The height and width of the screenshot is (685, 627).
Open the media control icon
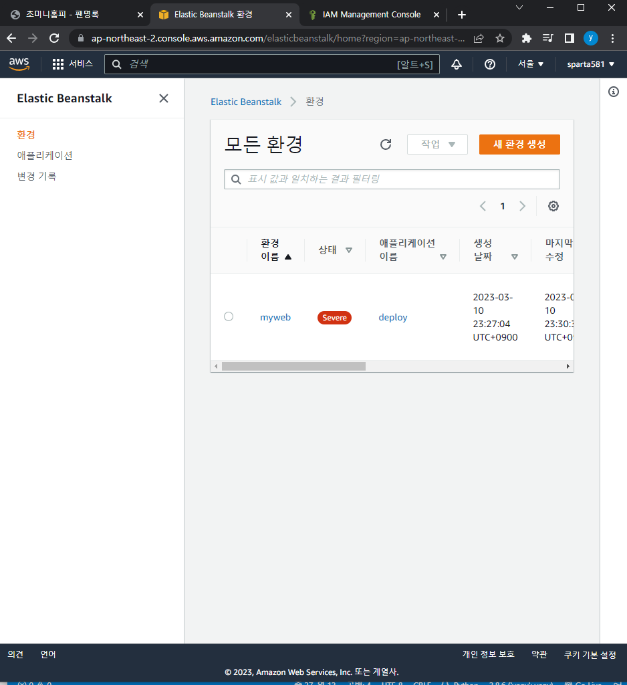click(547, 38)
